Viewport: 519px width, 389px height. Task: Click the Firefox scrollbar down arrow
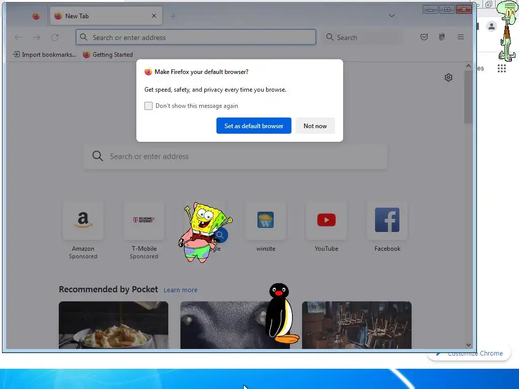point(468,345)
